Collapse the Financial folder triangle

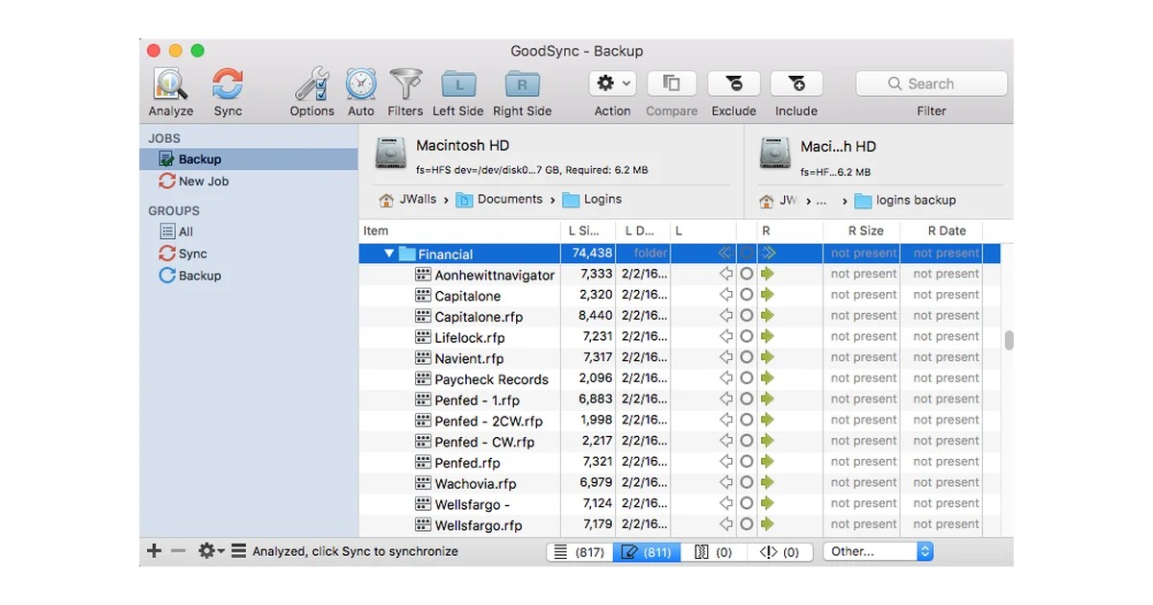389,254
